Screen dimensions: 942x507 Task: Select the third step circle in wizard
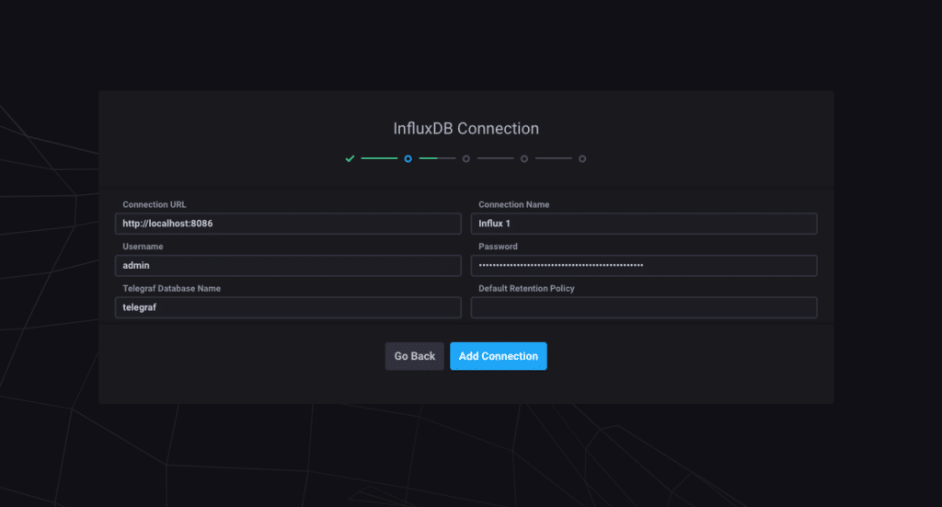tap(466, 158)
